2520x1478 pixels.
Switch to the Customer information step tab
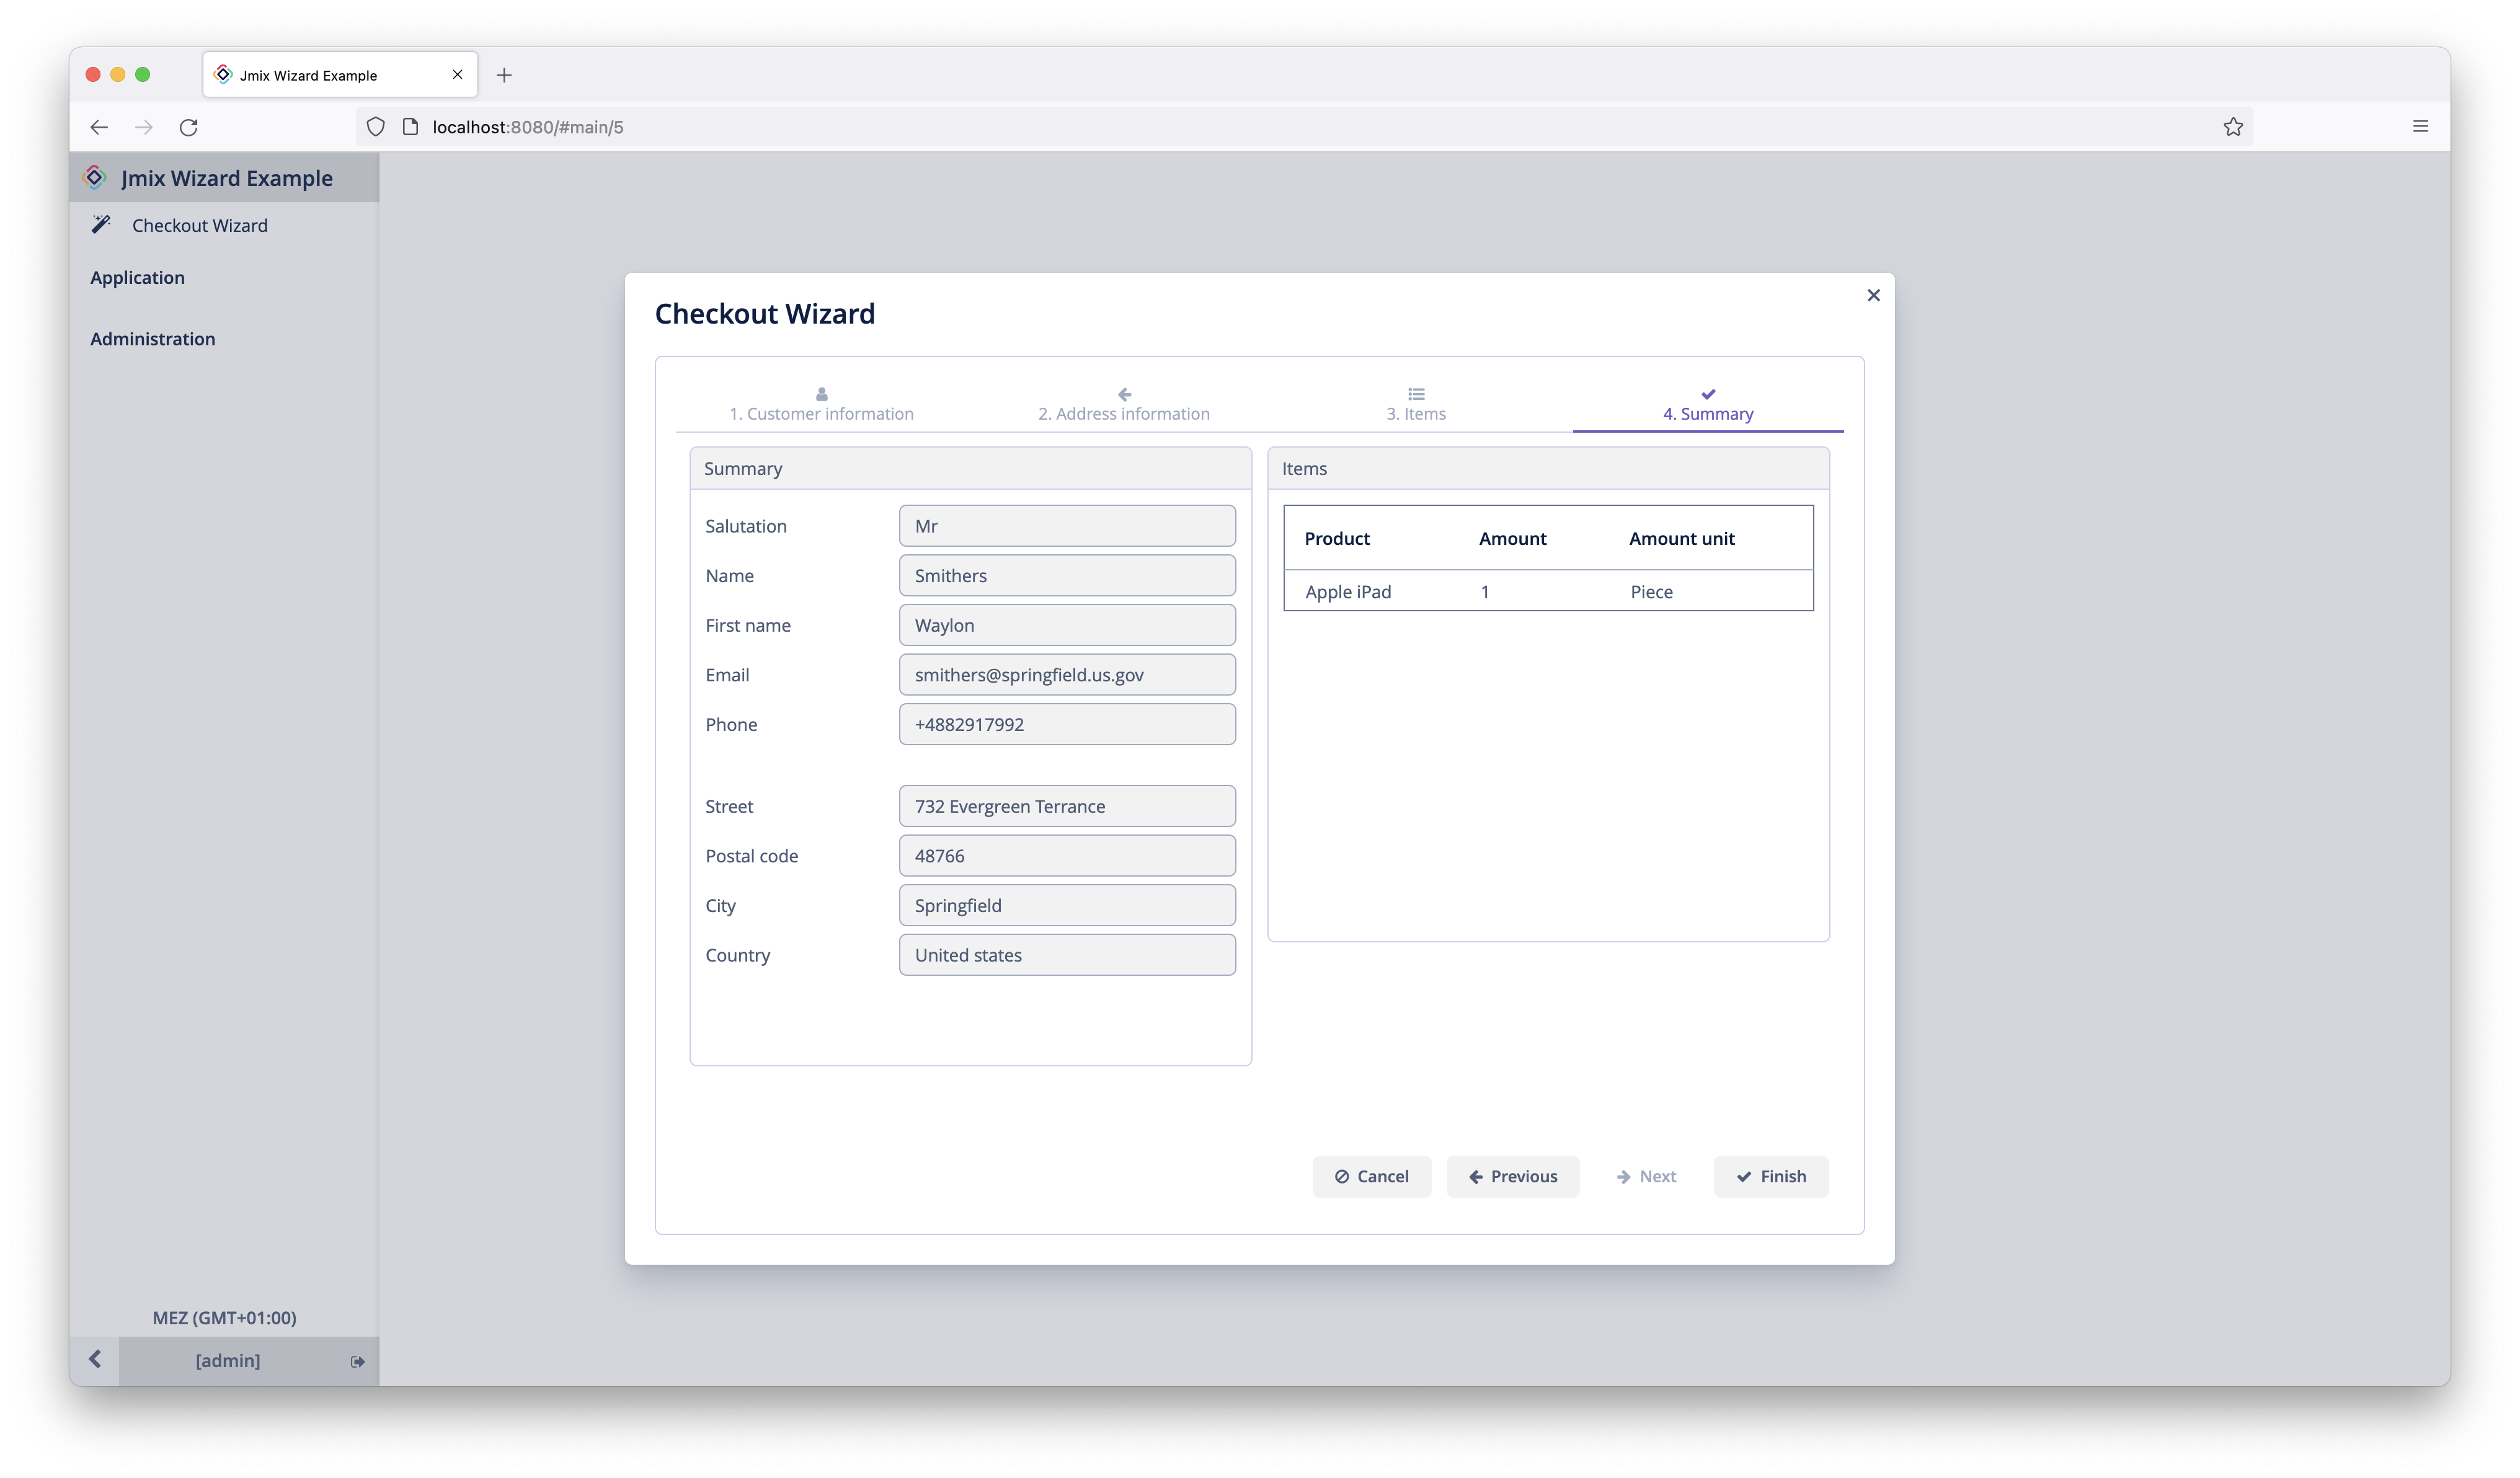[821, 405]
